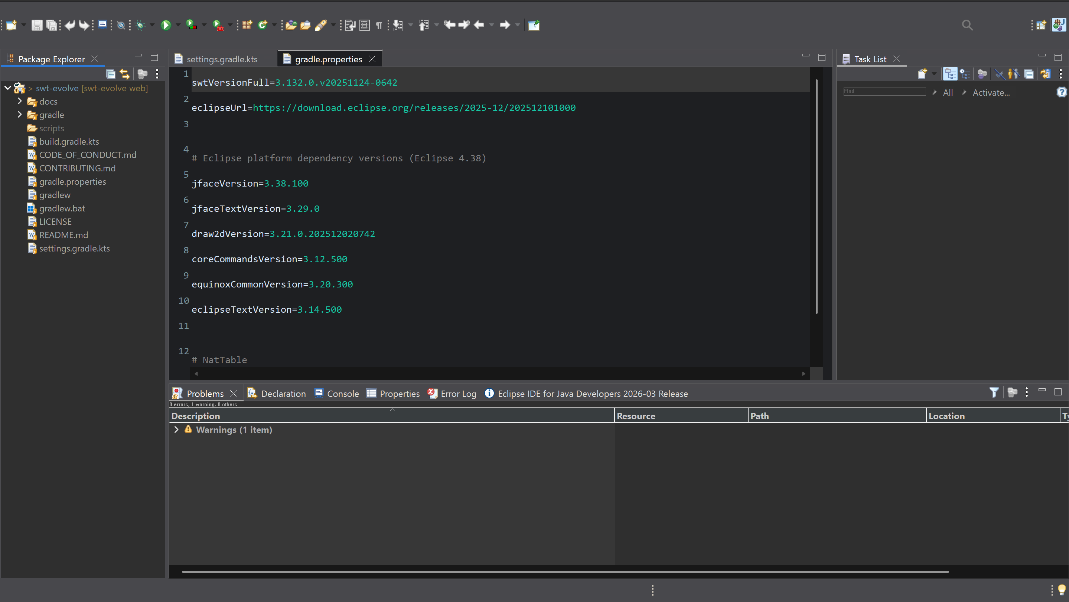The image size is (1069, 602).
Task: Click the Save All toolbar icon
Action: [x=52, y=25]
